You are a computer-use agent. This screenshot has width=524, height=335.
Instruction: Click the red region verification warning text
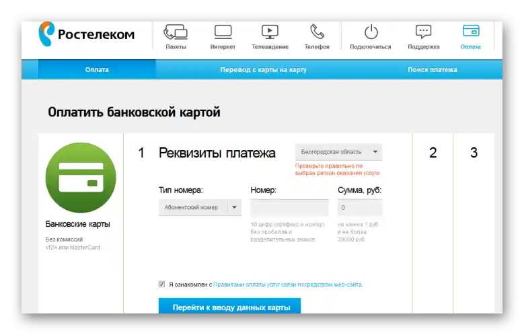click(x=337, y=170)
